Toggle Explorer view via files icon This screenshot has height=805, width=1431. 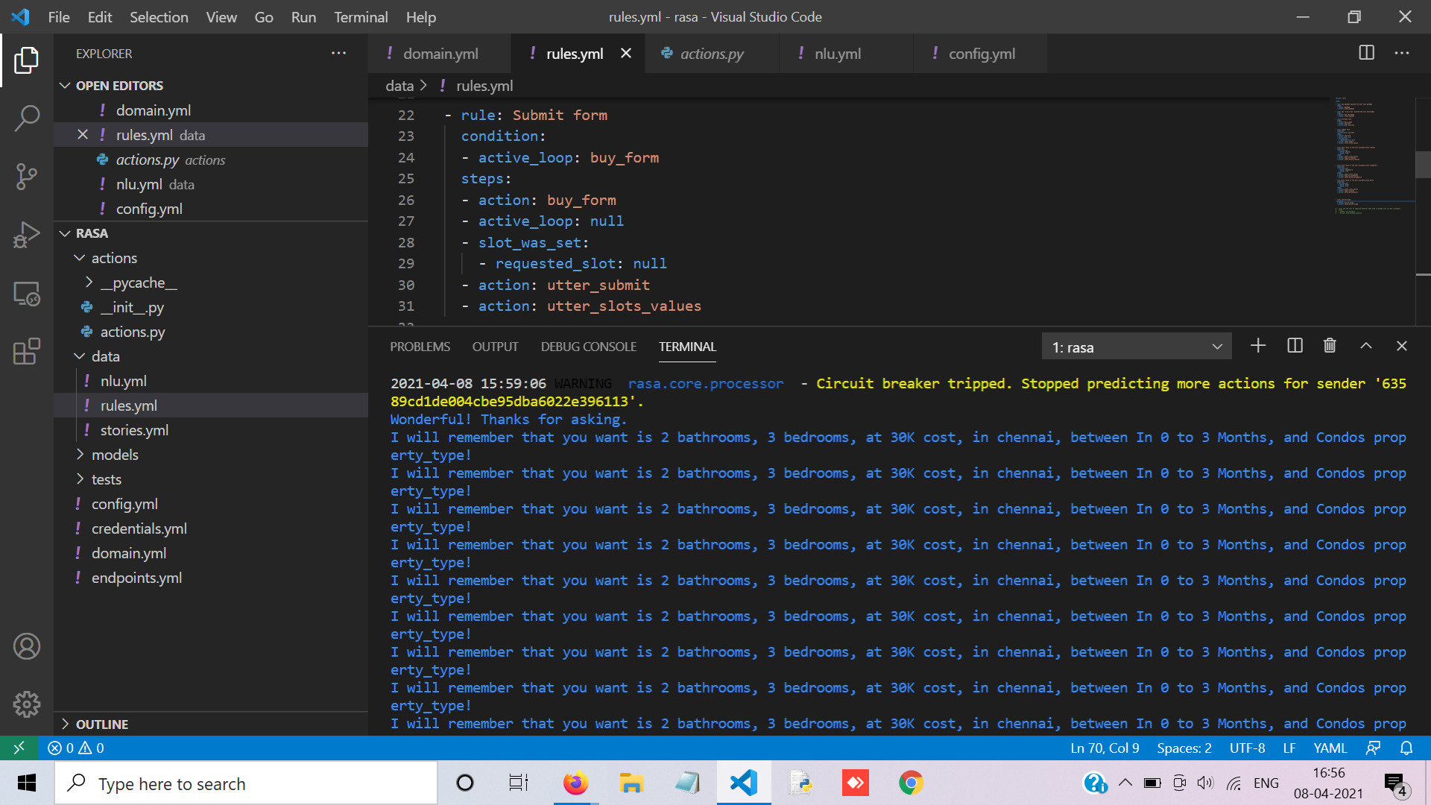(x=27, y=60)
